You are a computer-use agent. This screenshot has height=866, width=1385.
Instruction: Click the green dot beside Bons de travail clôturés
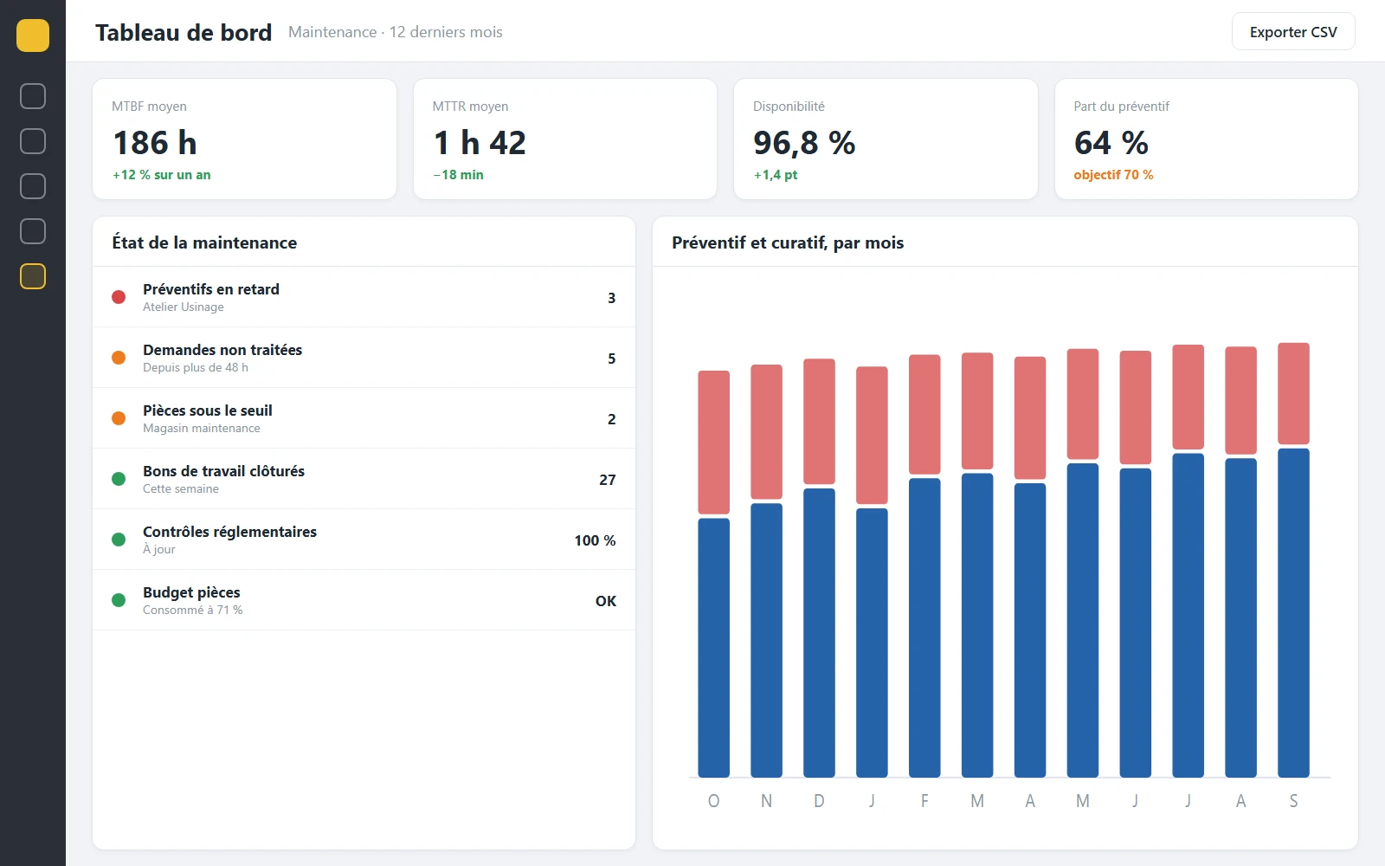click(x=119, y=479)
